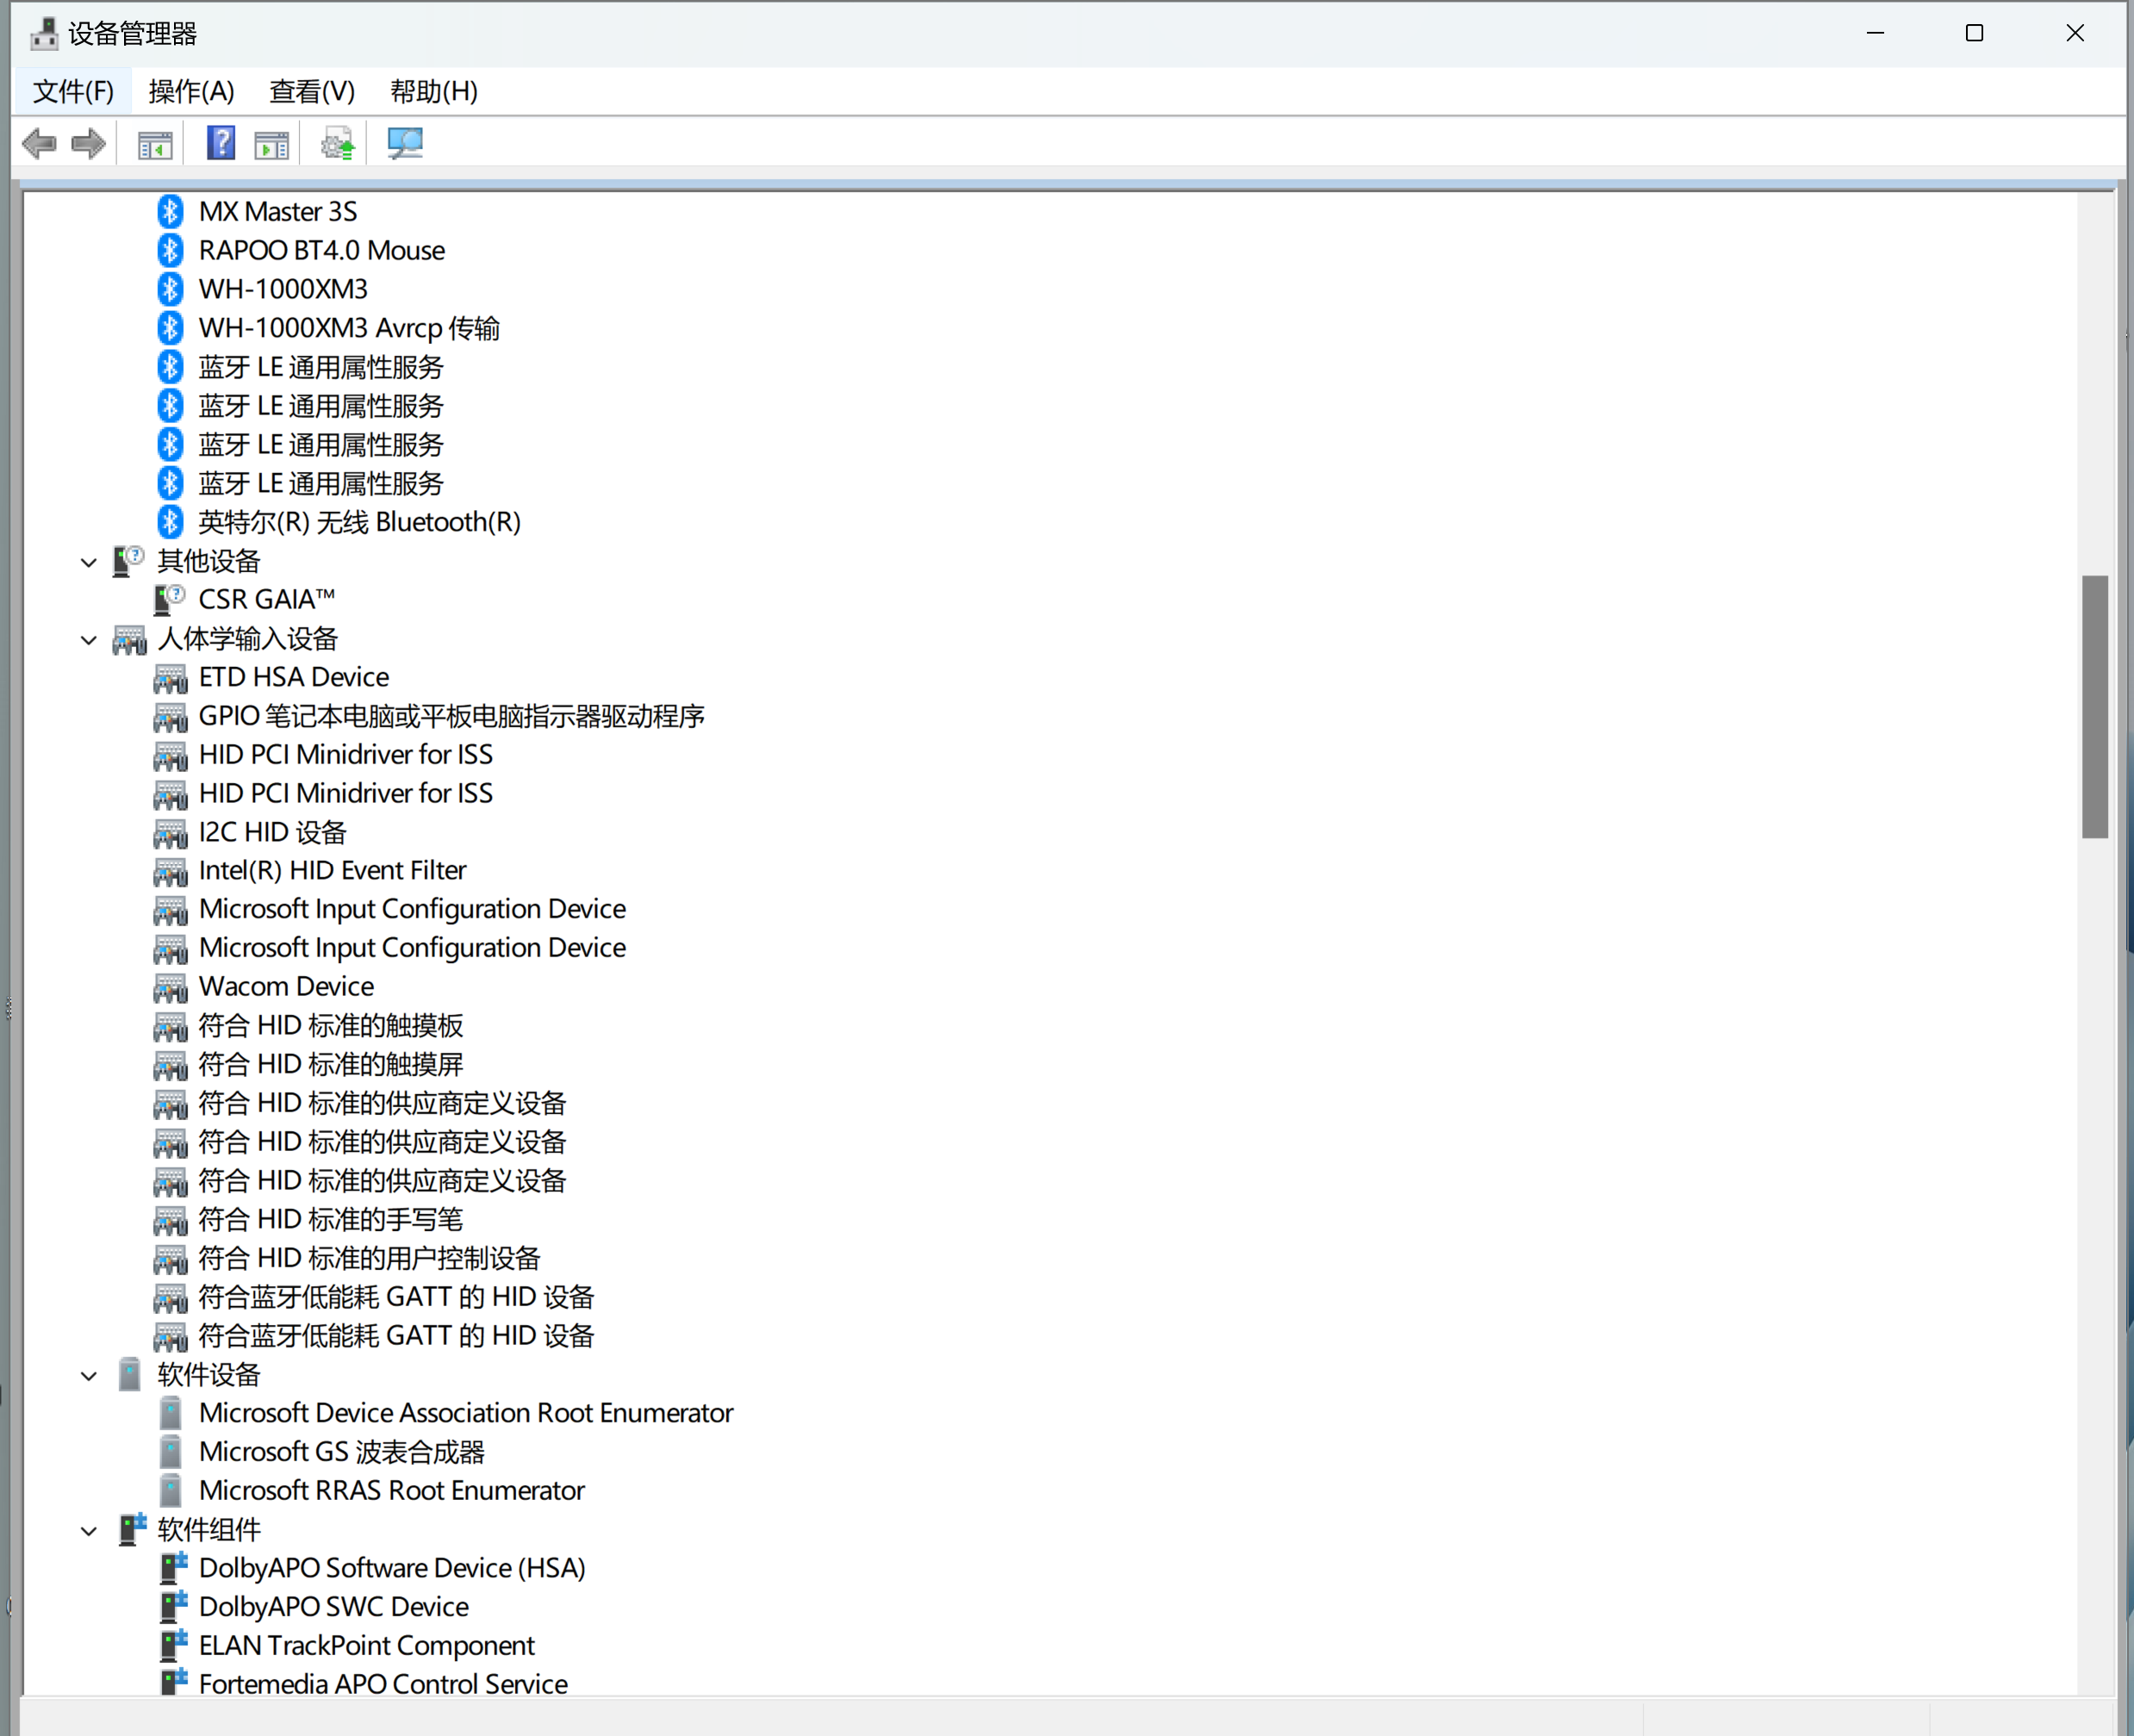This screenshot has height=1736, width=2134.
Task: Collapse the 人体学输入设备 category
Action: tap(89, 640)
